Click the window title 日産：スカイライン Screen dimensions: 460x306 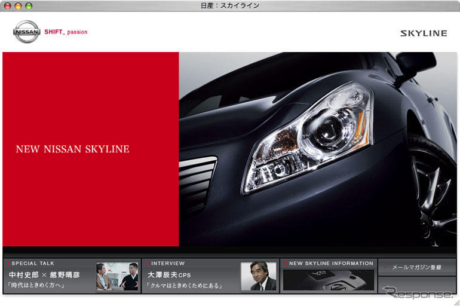[231, 5]
